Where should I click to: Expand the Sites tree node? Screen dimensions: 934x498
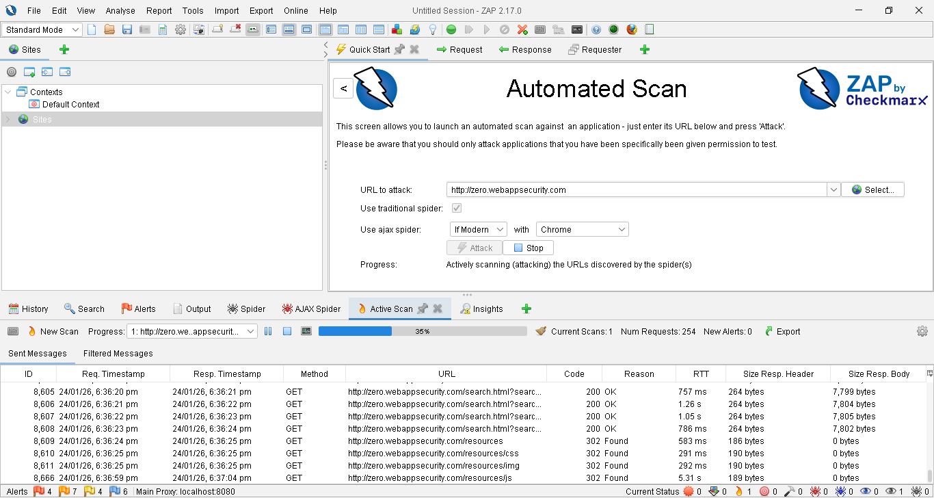click(x=8, y=119)
